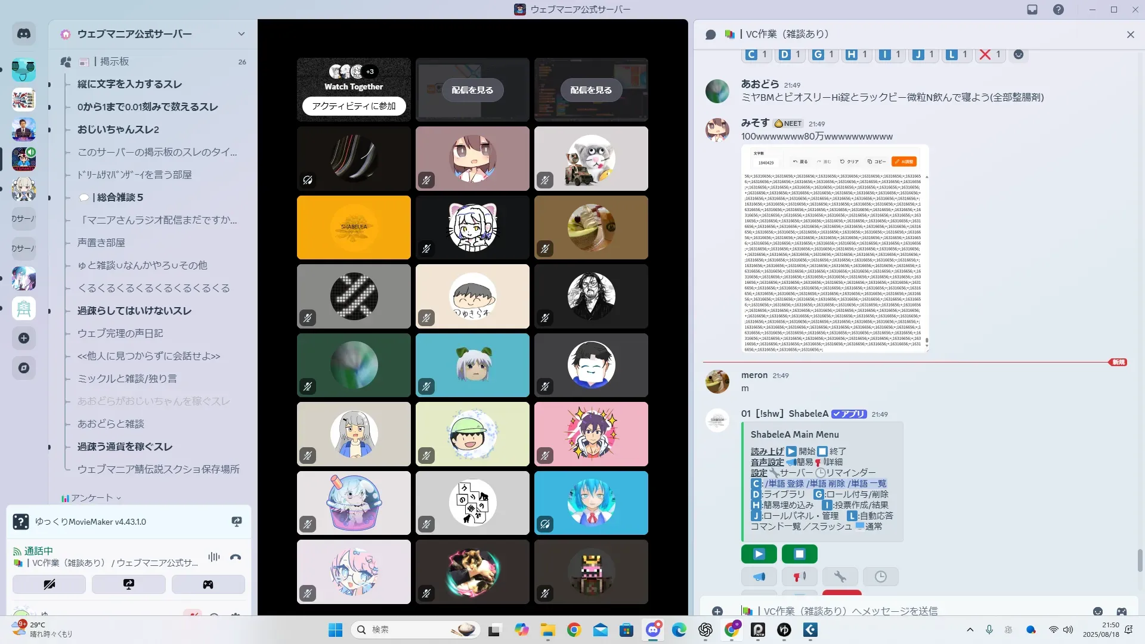Disconnect from the voice call
Viewport: 1145px width, 644px height.
point(236,557)
